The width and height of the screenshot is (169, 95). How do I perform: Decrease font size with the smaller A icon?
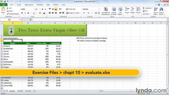point(46,9)
